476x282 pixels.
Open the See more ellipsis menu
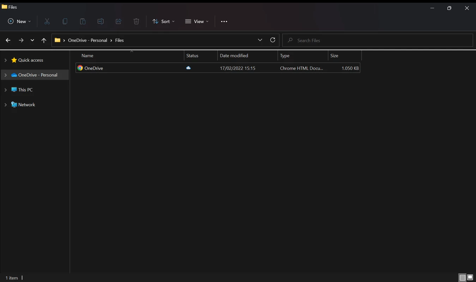pos(224,22)
